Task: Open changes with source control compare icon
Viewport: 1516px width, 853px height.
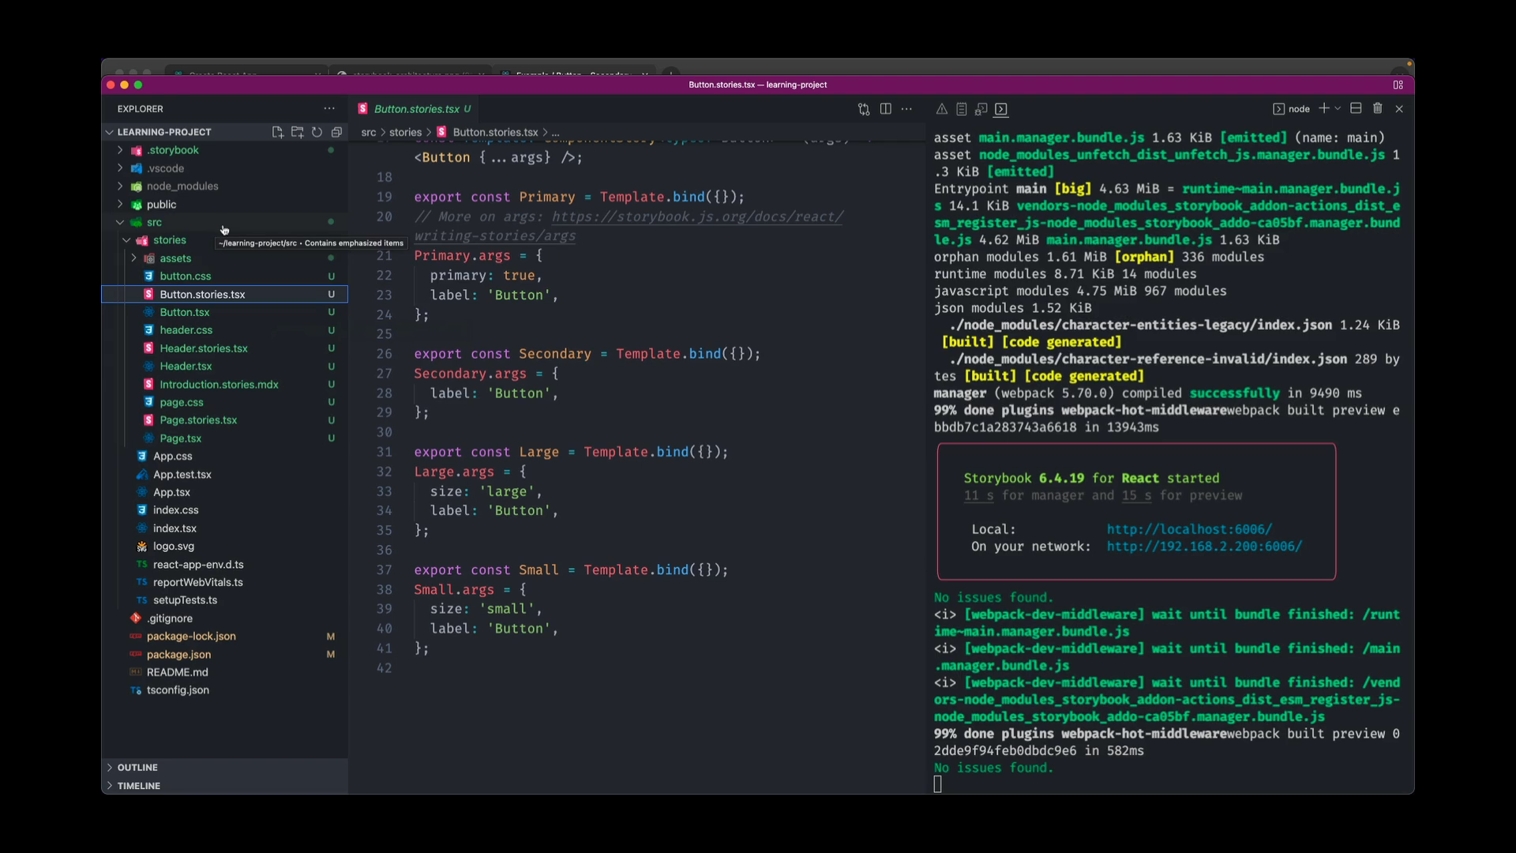Action: tap(864, 109)
